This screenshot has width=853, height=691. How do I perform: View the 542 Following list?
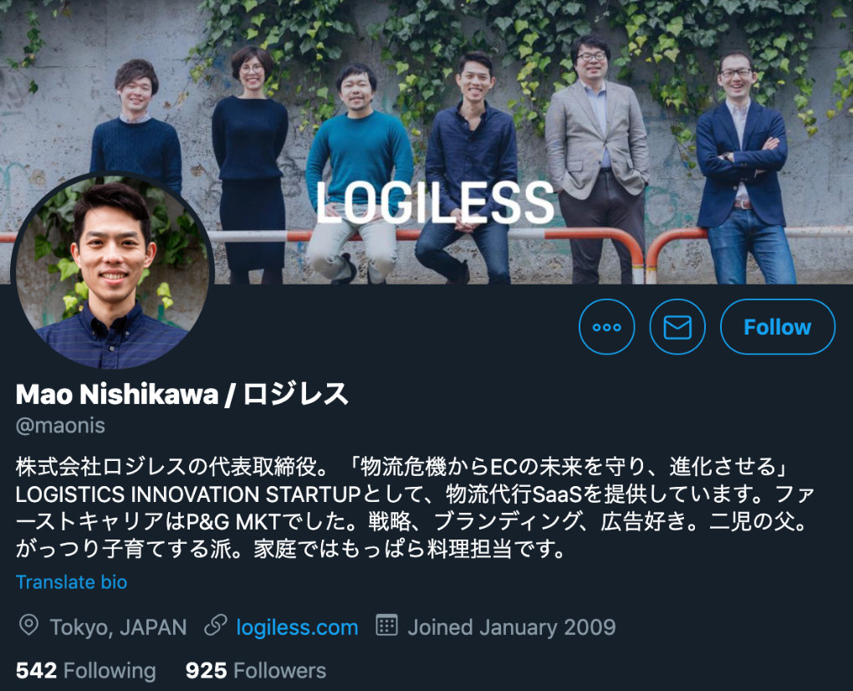[x=86, y=671]
